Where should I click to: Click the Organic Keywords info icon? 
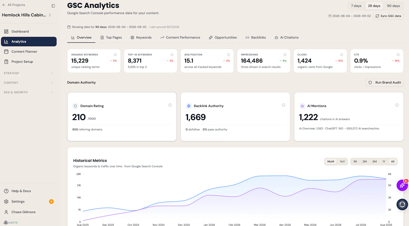(x=115, y=55)
